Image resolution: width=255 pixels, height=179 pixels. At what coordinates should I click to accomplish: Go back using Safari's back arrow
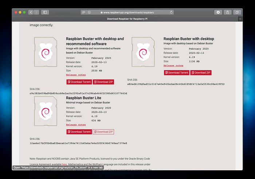(x=31, y=12)
